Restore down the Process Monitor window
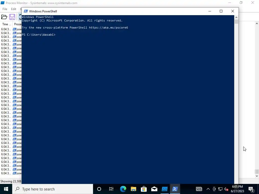The height and width of the screenshot is (194, 259). coord(241,3)
